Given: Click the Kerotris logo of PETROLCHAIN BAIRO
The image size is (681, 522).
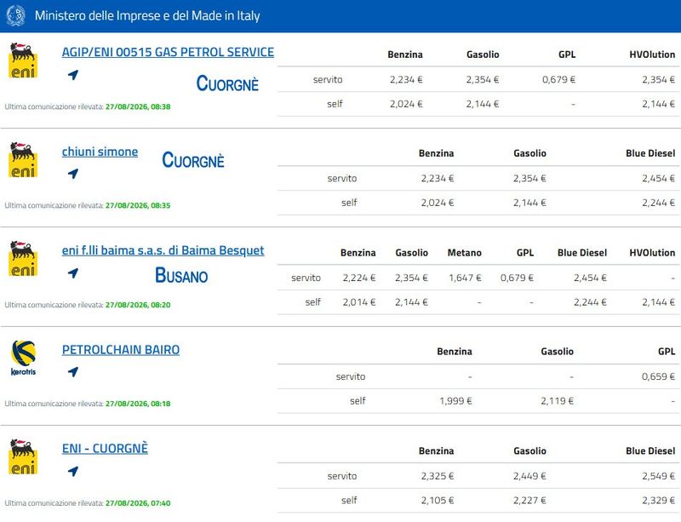Looking at the screenshot, I should coord(24,359).
